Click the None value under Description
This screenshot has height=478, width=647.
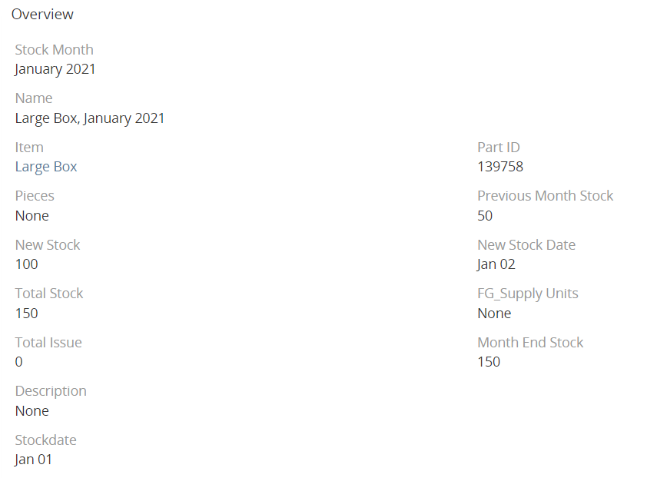pyautogui.click(x=32, y=411)
